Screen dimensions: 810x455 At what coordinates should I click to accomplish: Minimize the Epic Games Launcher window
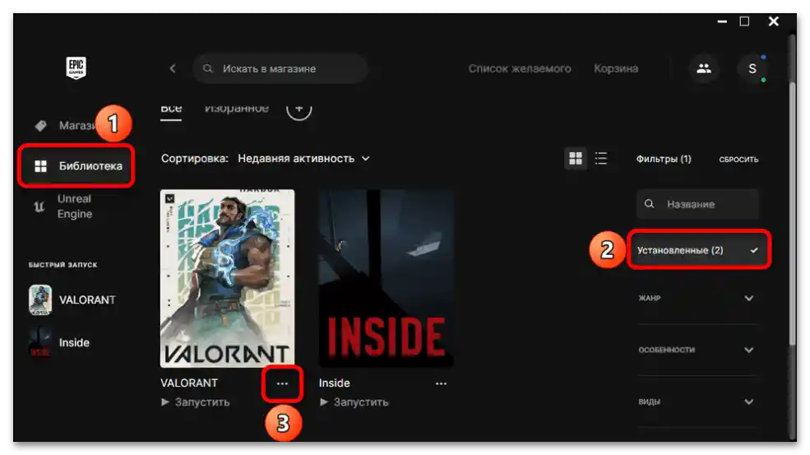tap(722, 21)
